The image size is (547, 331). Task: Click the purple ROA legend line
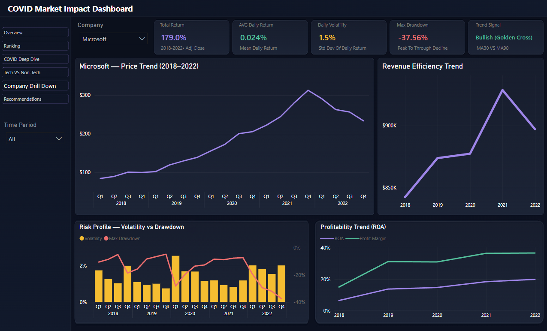pyautogui.click(x=326, y=238)
